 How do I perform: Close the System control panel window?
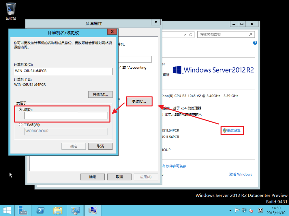(x=252, y=24)
